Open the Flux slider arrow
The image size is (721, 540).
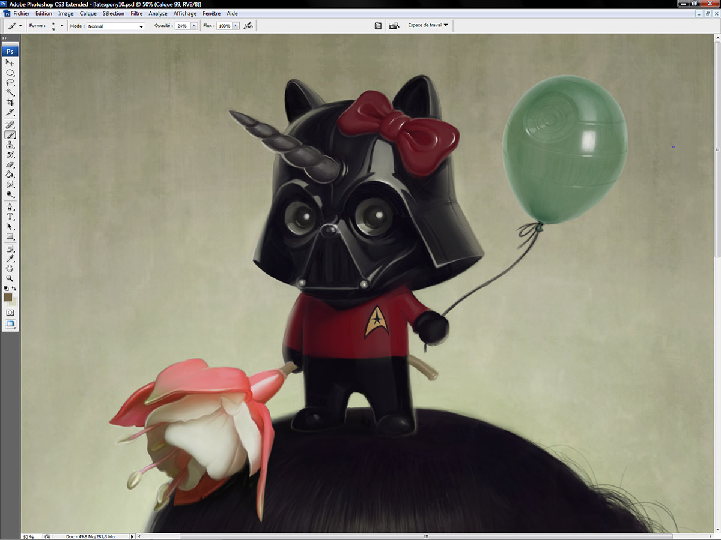point(236,26)
